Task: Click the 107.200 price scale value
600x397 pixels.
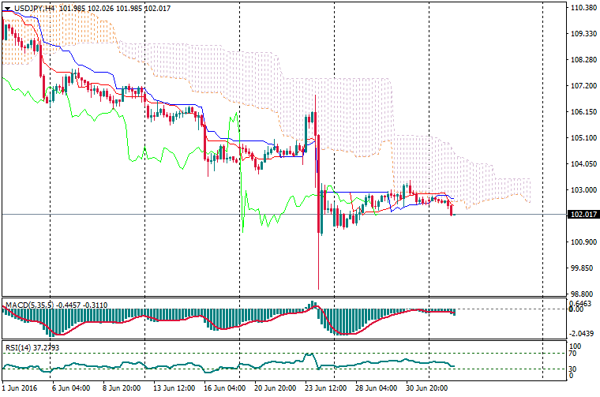Action: [583, 86]
